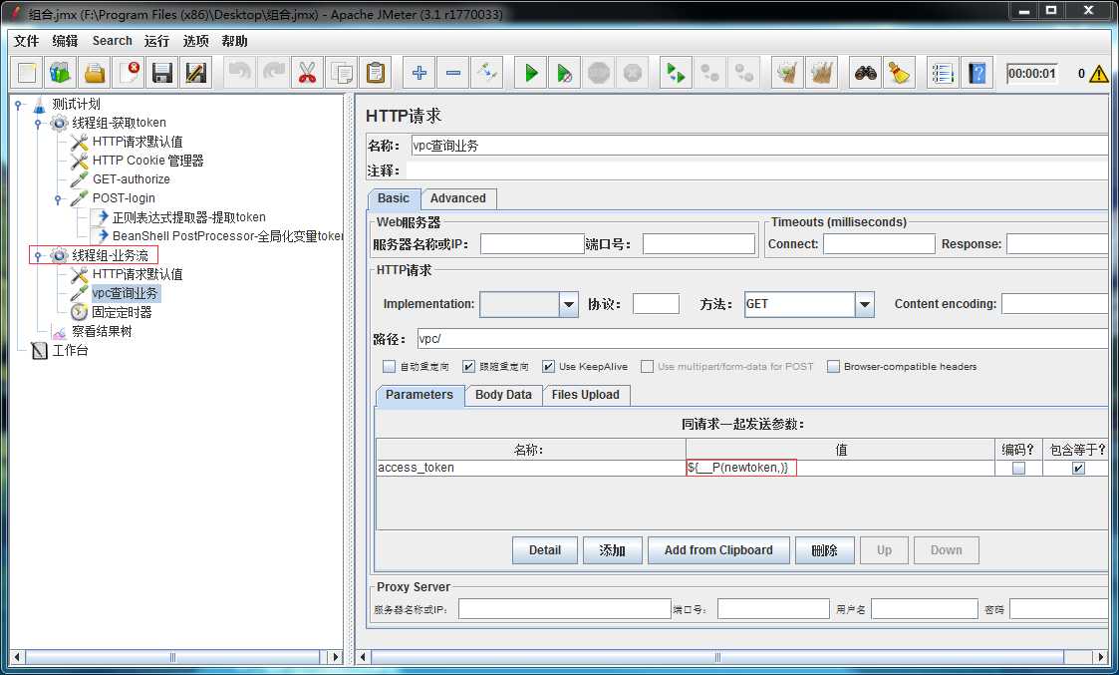The height and width of the screenshot is (675, 1119).
Task: Click the Start no pauses icon
Action: point(565,73)
